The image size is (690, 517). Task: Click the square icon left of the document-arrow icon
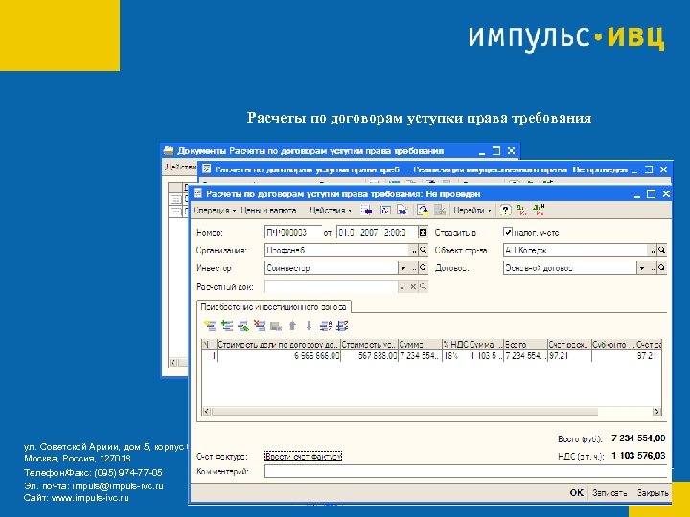click(x=385, y=210)
